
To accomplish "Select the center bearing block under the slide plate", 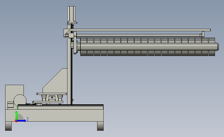I will [52, 98].
